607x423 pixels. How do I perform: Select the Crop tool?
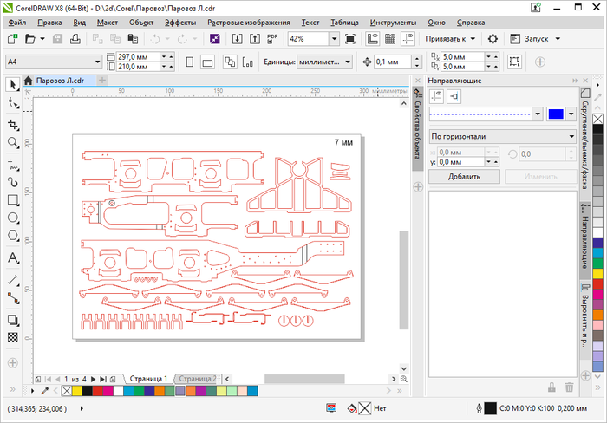pyautogui.click(x=13, y=123)
